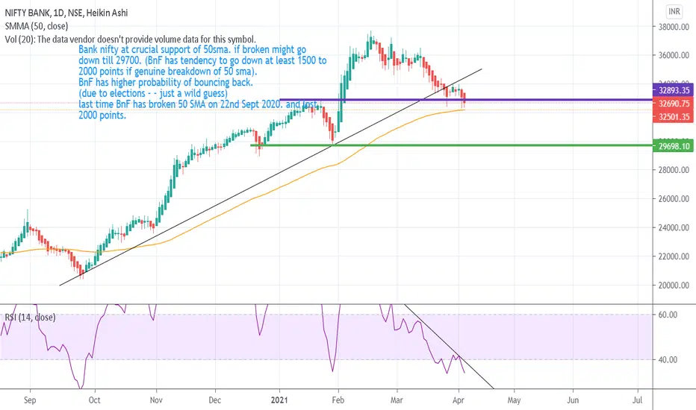Click the 32501.35 red price label
The width and height of the screenshot is (696, 410).
pos(674,116)
